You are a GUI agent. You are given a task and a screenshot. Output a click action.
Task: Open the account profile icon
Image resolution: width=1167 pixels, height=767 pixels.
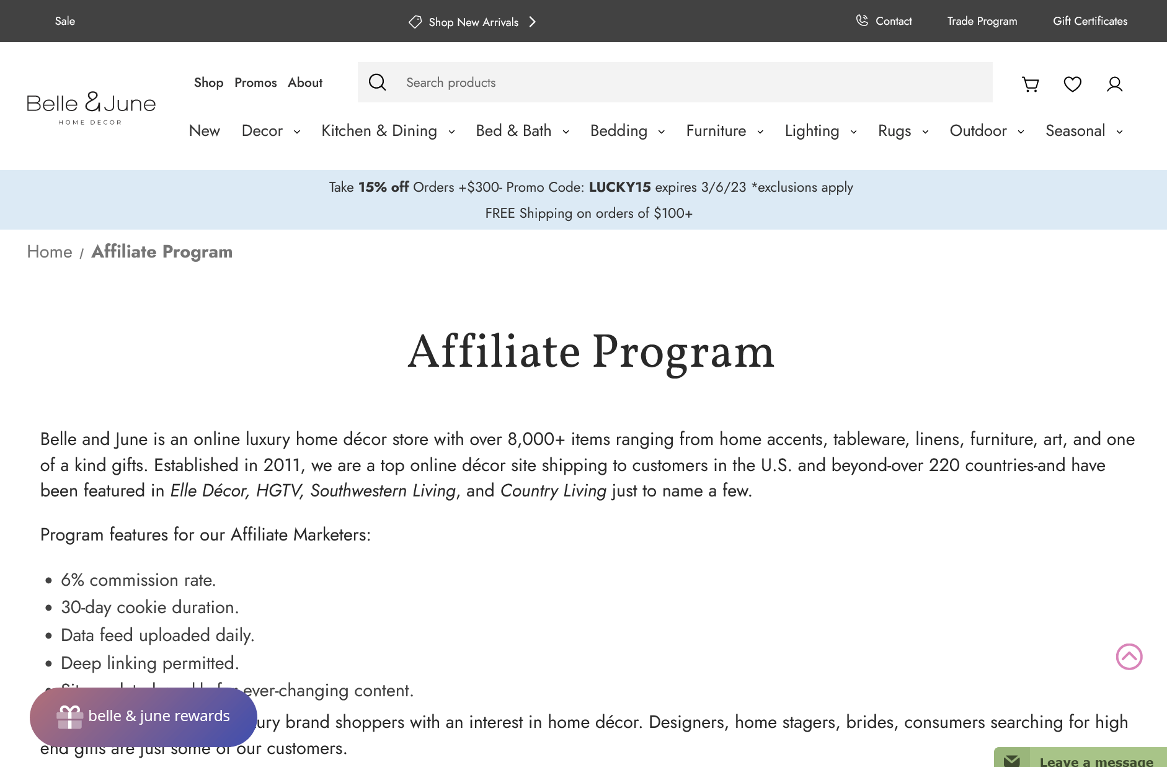click(1115, 84)
